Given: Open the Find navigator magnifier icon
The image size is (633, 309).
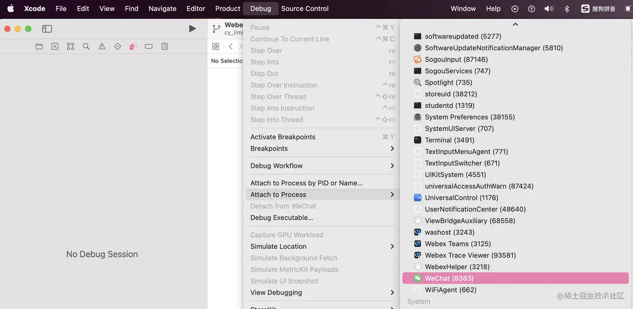Looking at the screenshot, I should tap(86, 47).
